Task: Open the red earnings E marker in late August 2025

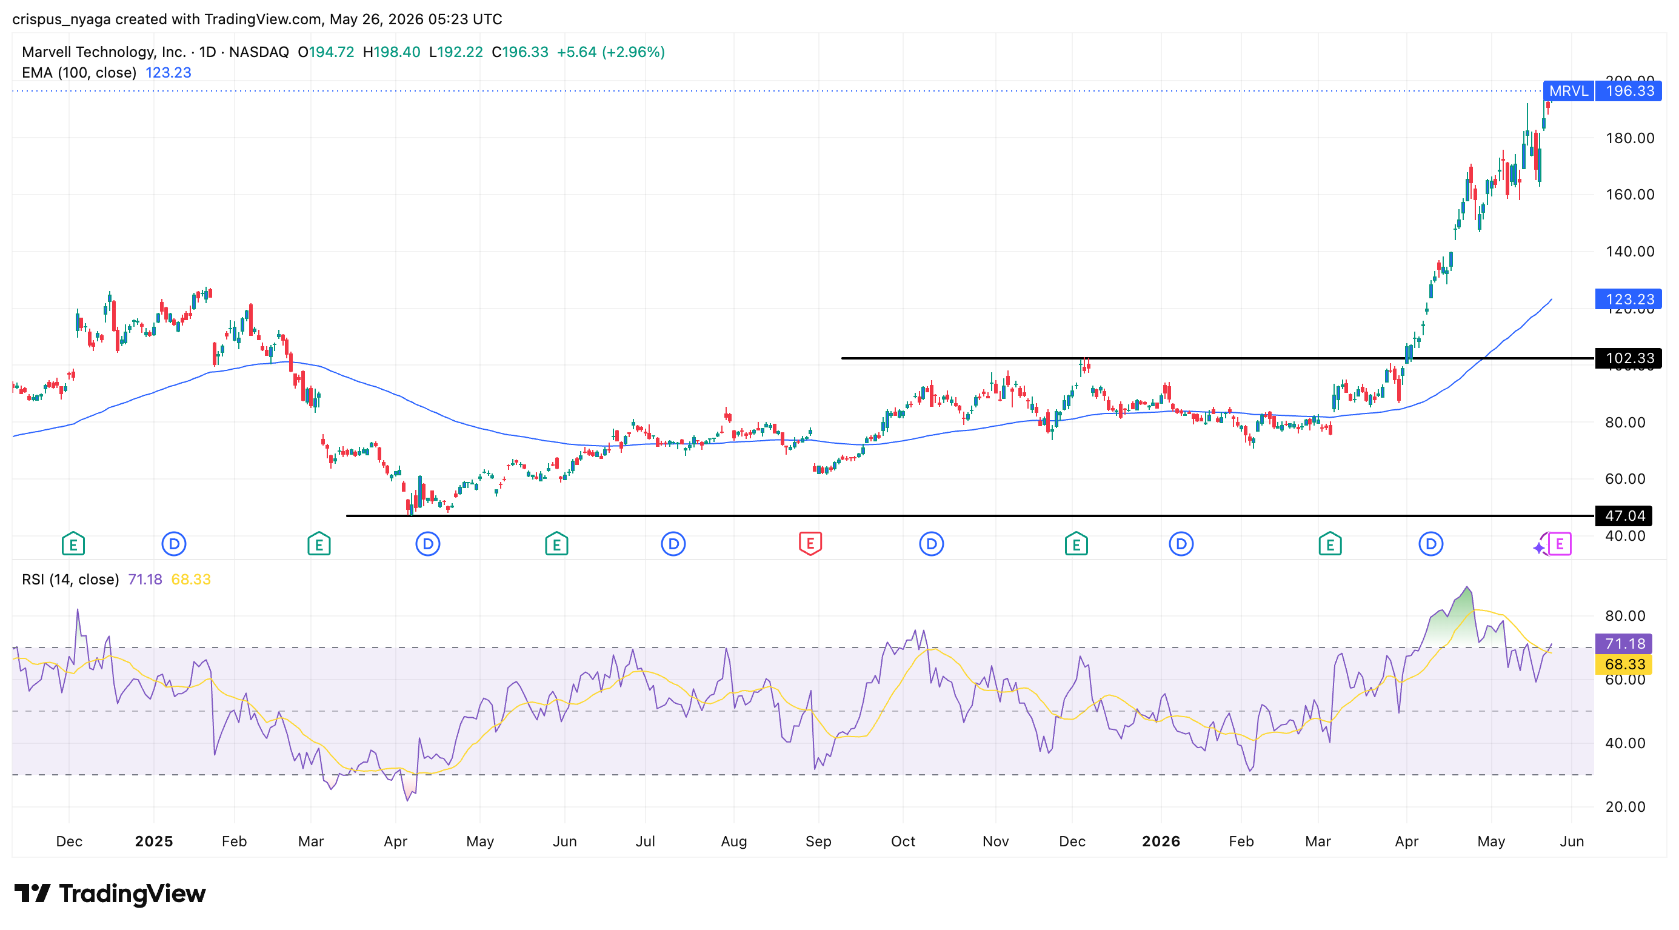Action: [810, 544]
